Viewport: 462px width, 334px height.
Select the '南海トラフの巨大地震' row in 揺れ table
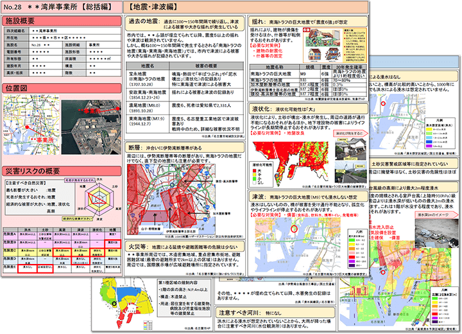308,74
